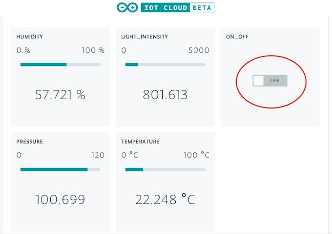Viewport: 332px width, 234px height.
Task: Click the 57.721 % humidity reading
Action: (60, 95)
